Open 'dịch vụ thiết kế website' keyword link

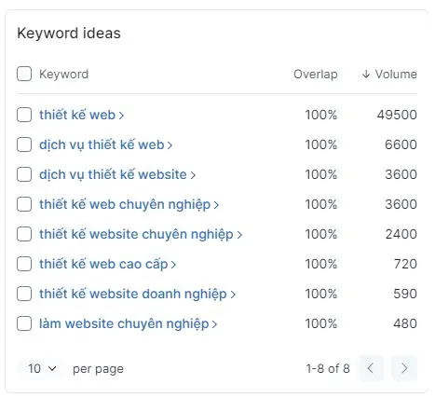[117, 174]
